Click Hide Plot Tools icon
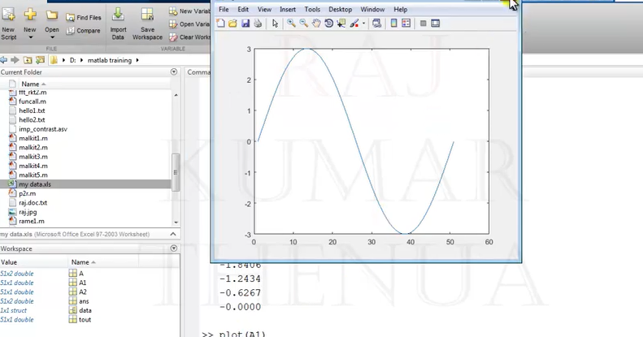The image size is (643, 337). click(x=424, y=24)
